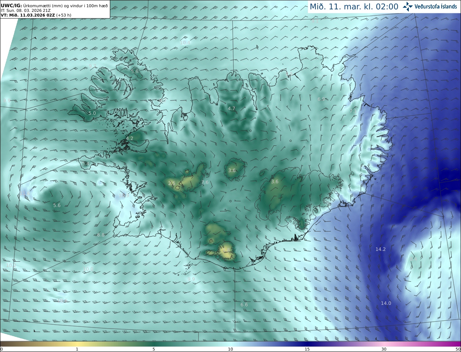Screen dimensions: 461x352
Task: Click the legend tick labeled 15
Action: coord(307,349)
